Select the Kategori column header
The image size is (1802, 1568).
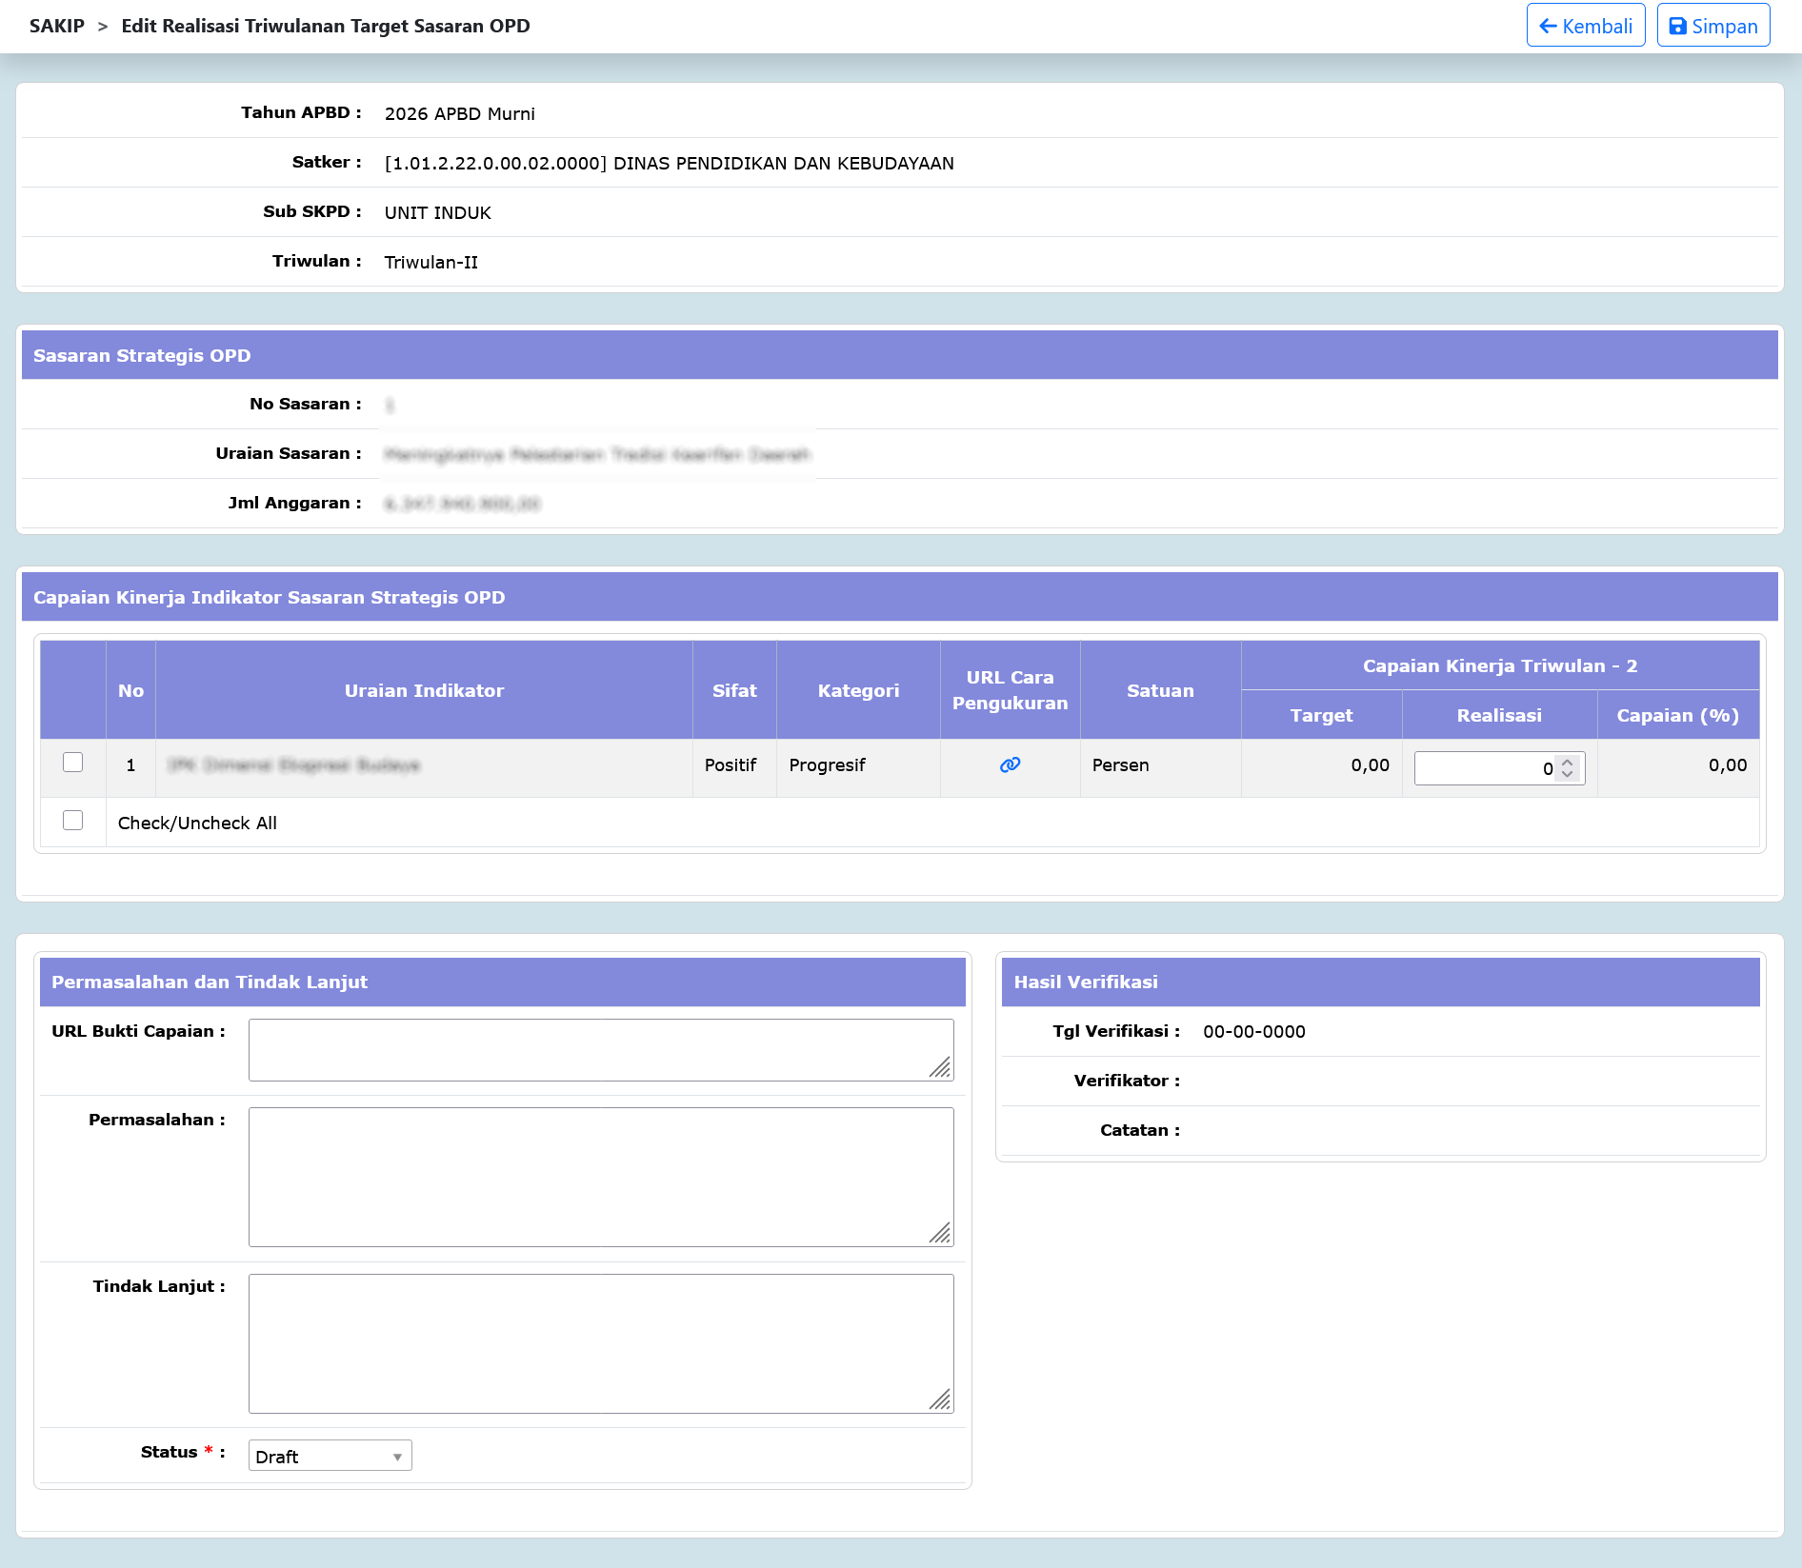pyautogui.click(x=858, y=690)
